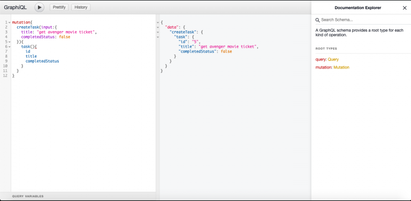411x201 pixels.
Task: Click the Prettify button
Action: point(59,7)
